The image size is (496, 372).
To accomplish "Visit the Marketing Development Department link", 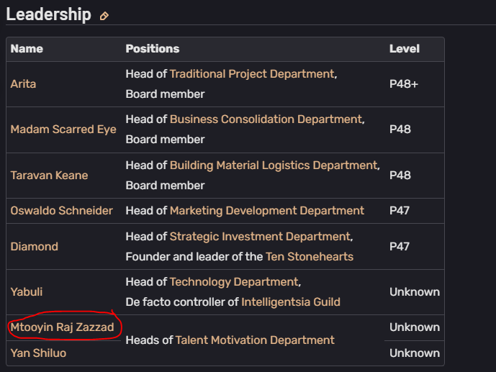I will (x=267, y=211).
